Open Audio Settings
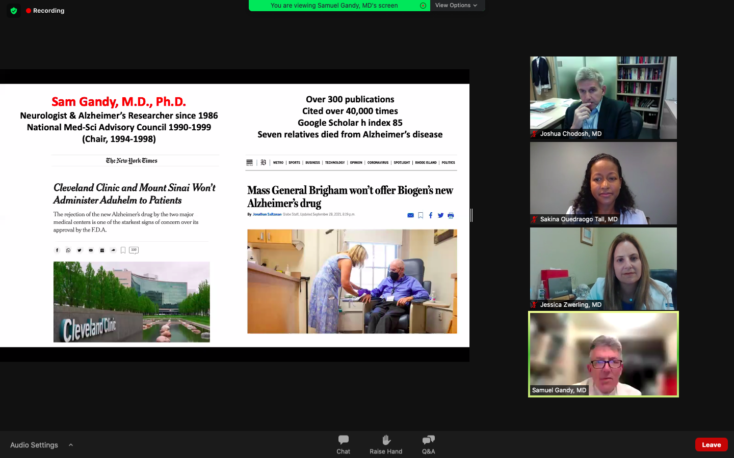The image size is (734, 458). click(34, 445)
